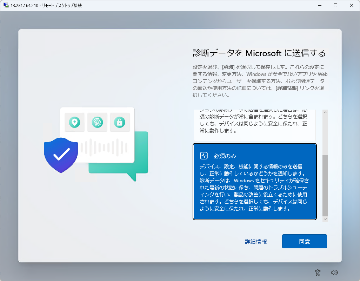Screen dimensions: 360x281
Task: Click the scroll up arrow of options list
Action: tap(325, 112)
